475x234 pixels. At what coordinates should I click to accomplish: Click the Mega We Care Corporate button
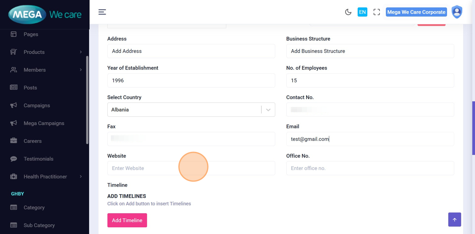coord(416,12)
